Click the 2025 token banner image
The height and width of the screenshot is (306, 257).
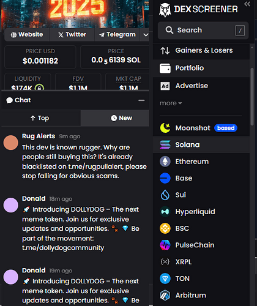click(x=75, y=14)
